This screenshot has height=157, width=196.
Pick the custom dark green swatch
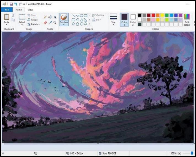pos(139,24)
